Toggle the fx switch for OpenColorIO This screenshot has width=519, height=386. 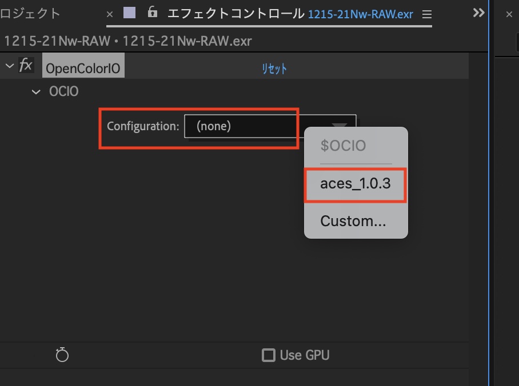point(26,66)
